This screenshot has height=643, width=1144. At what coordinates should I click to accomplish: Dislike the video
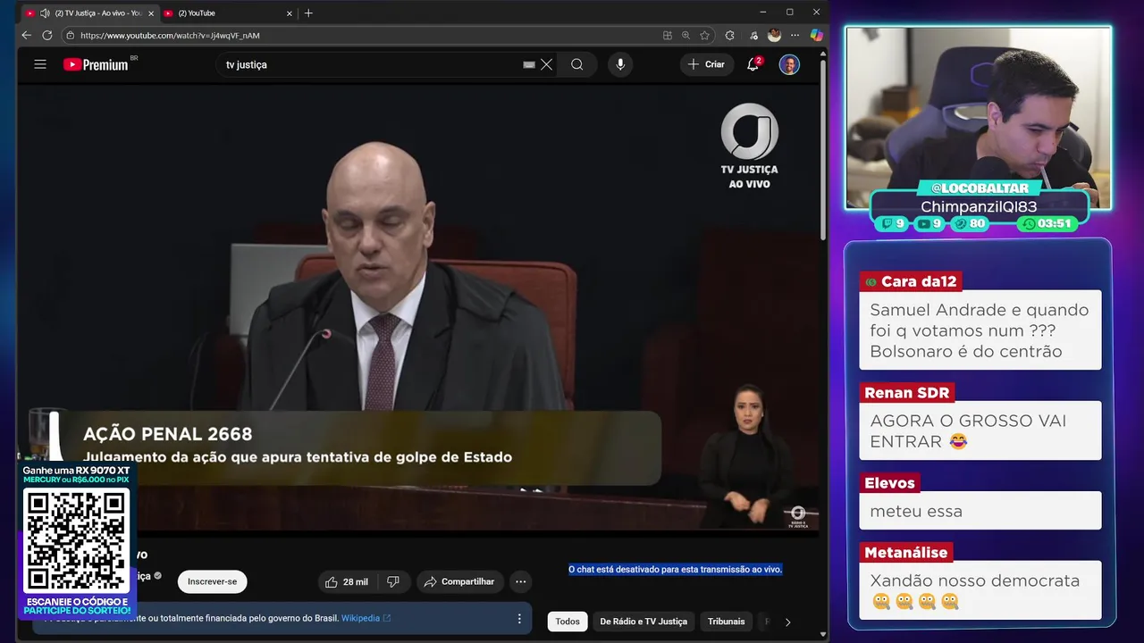(x=393, y=581)
